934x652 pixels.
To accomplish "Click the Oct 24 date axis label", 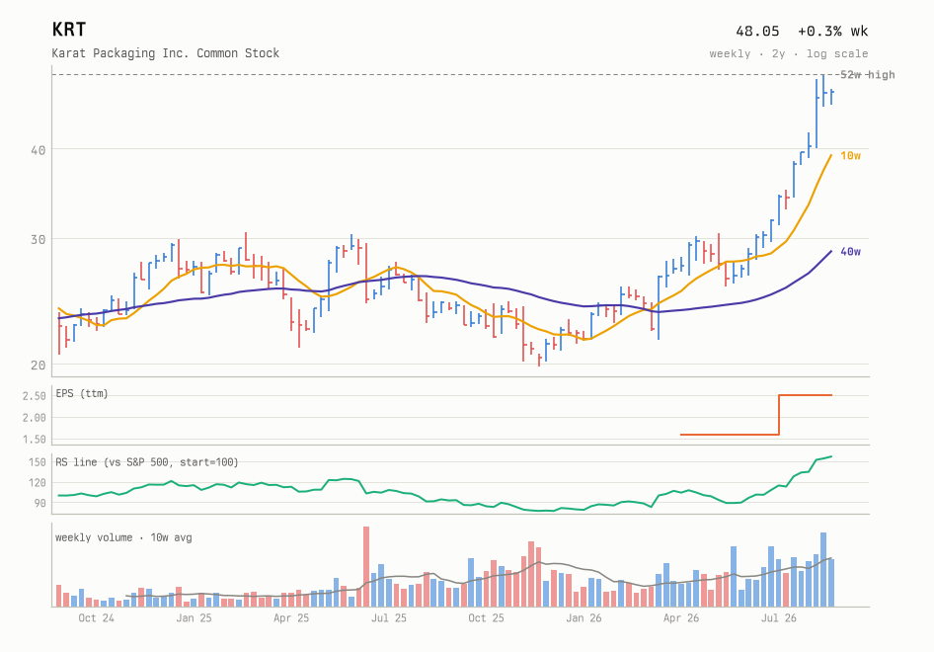I will click(96, 618).
